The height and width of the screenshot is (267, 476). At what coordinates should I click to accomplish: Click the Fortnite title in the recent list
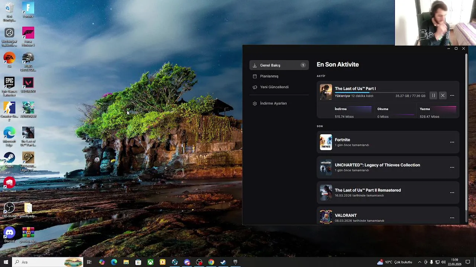point(342,140)
